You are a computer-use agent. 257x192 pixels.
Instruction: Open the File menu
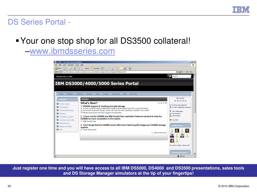(56, 65)
